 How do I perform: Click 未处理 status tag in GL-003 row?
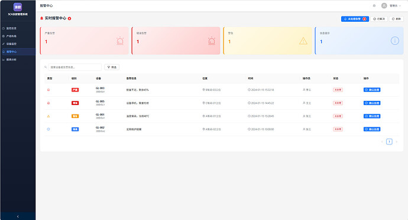[338, 90]
